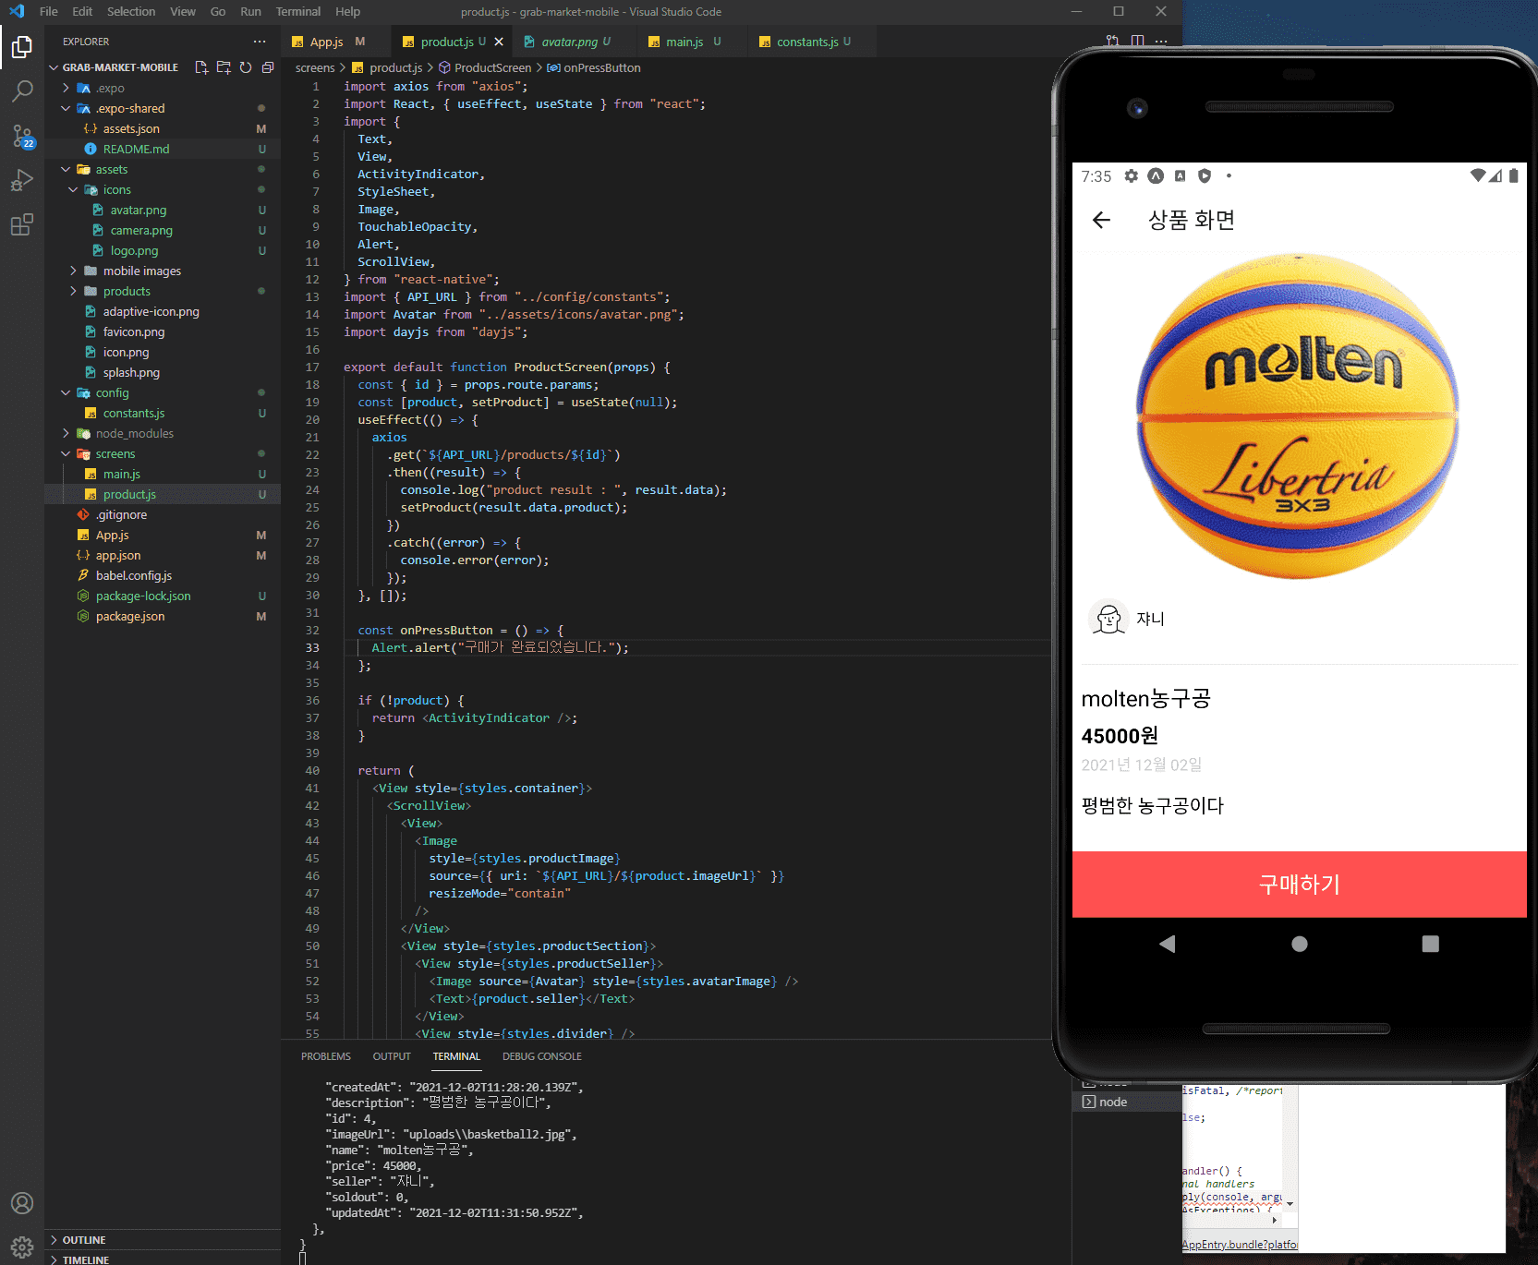Open the Help menu
The height and width of the screenshot is (1265, 1538).
pyautogui.click(x=348, y=11)
